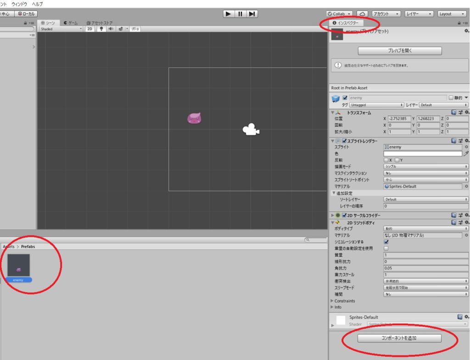The image size is (470, 360).
Task: Open Transform component preset icon
Action: point(460,112)
